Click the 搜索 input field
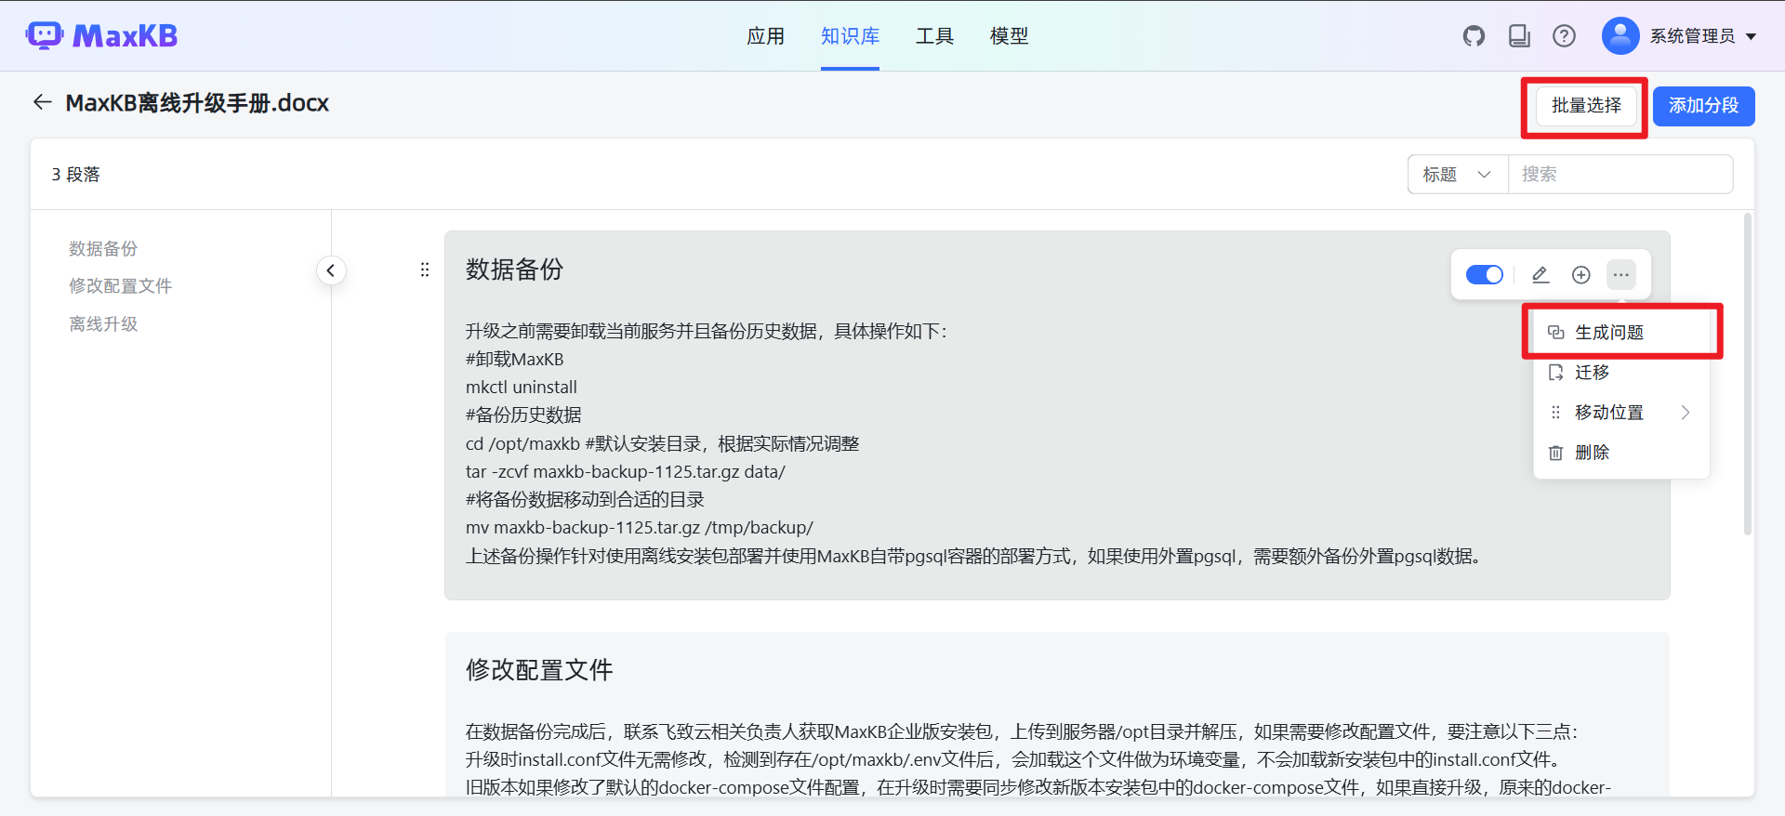The image size is (1785, 816). pyautogui.click(x=1619, y=175)
